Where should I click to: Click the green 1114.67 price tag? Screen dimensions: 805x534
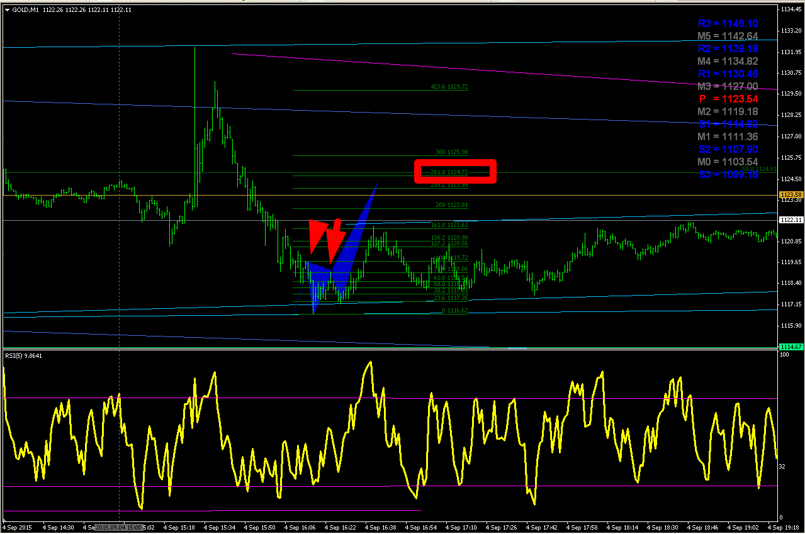pyautogui.click(x=790, y=347)
